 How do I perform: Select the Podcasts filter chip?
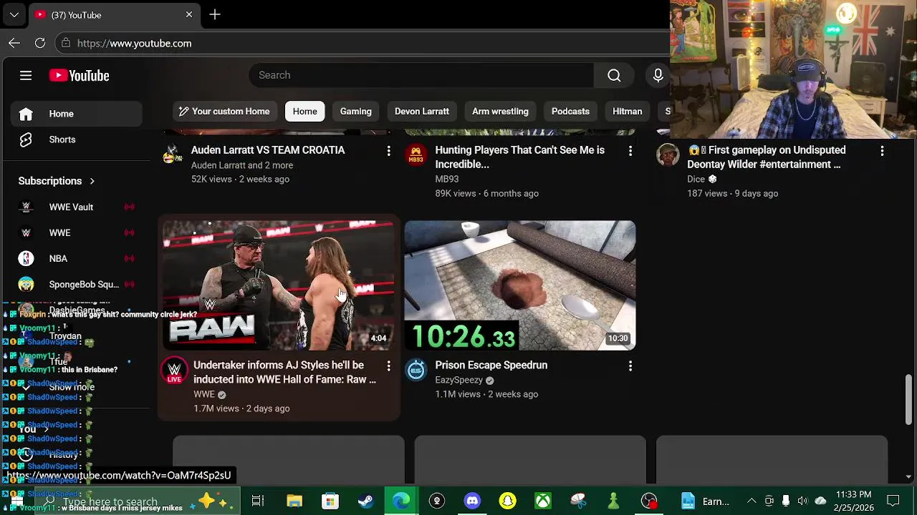tap(570, 112)
